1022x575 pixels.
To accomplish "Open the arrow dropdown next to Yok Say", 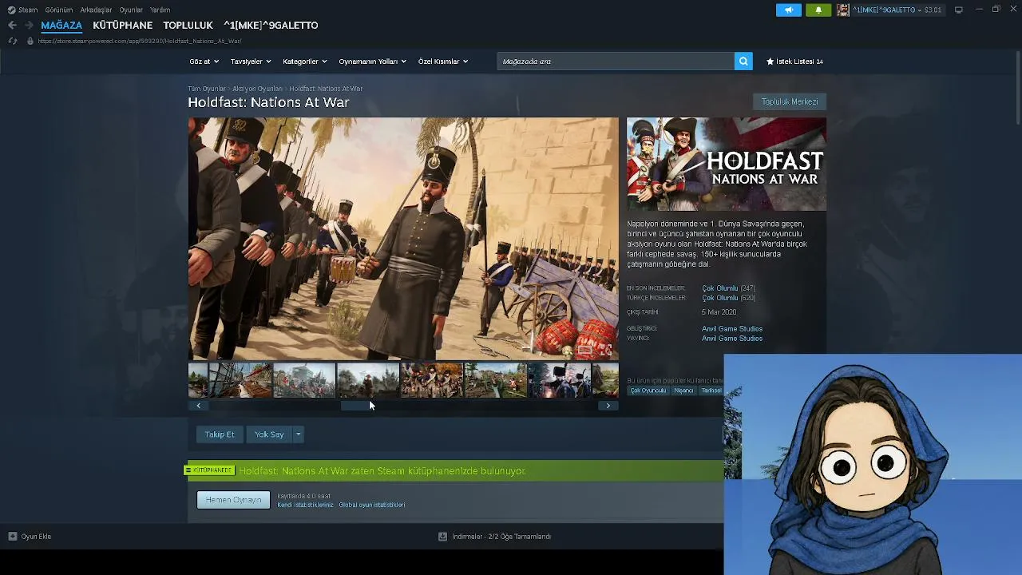I will click(x=298, y=434).
